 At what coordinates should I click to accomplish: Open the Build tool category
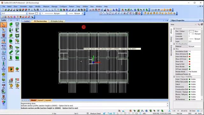4,25
